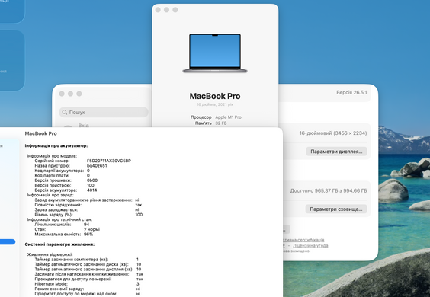This screenshot has height=297, width=430.
Task: Open the Ліцензійна угода link
Action: pyautogui.click(x=310, y=245)
